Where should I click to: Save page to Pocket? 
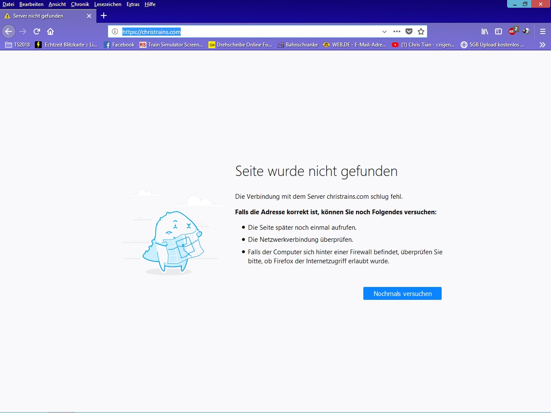[409, 31]
